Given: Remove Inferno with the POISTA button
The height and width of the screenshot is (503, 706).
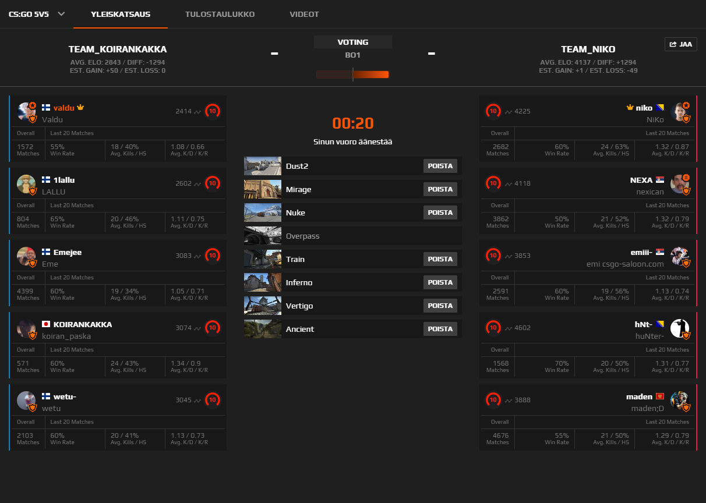Looking at the screenshot, I should 440,282.
